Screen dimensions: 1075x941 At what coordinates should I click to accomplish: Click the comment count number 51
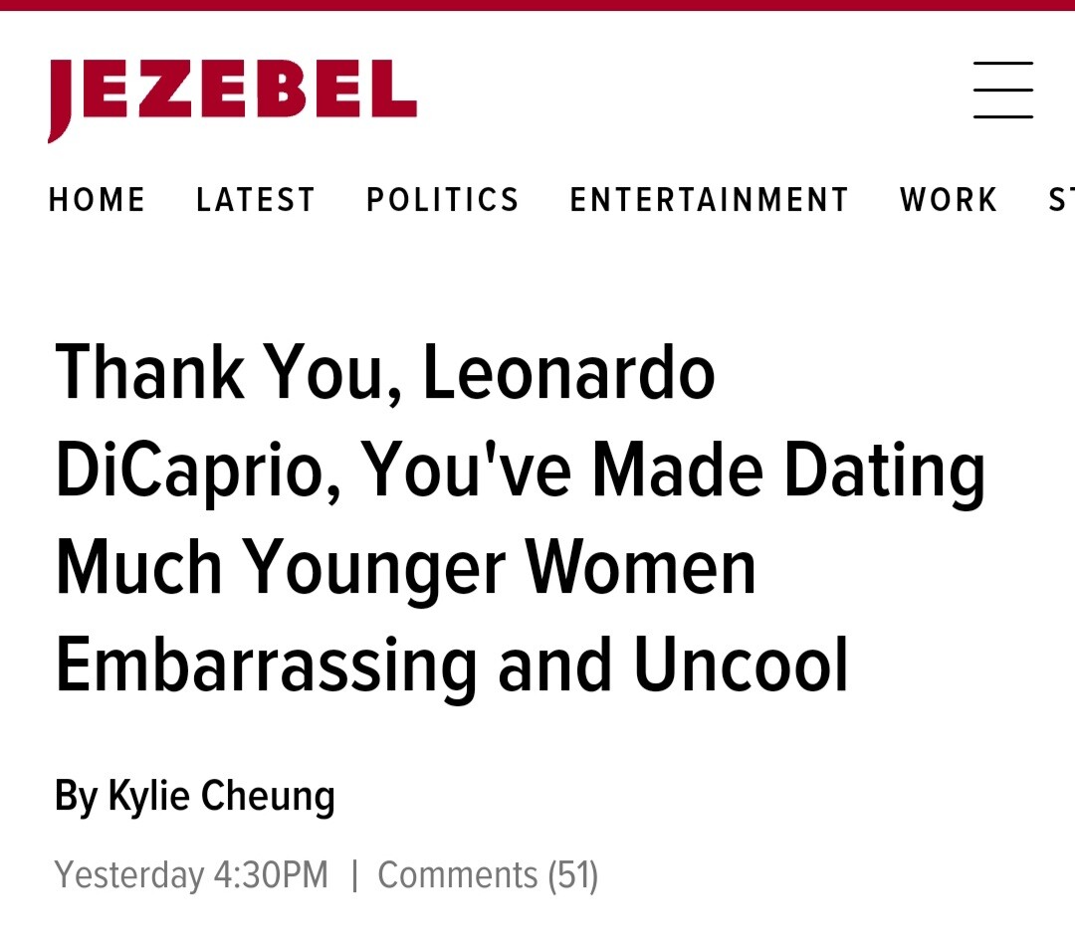point(573,875)
